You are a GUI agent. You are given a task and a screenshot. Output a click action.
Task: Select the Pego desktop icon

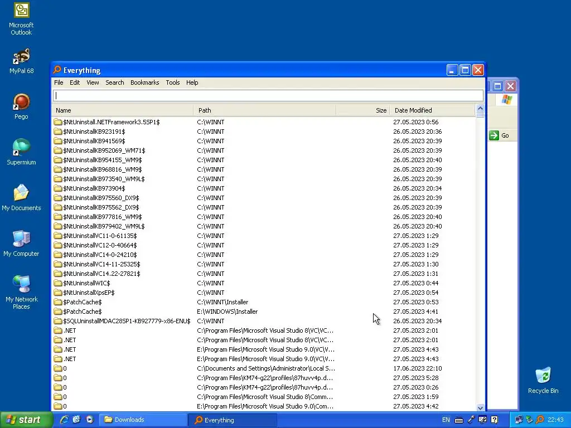tap(21, 106)
